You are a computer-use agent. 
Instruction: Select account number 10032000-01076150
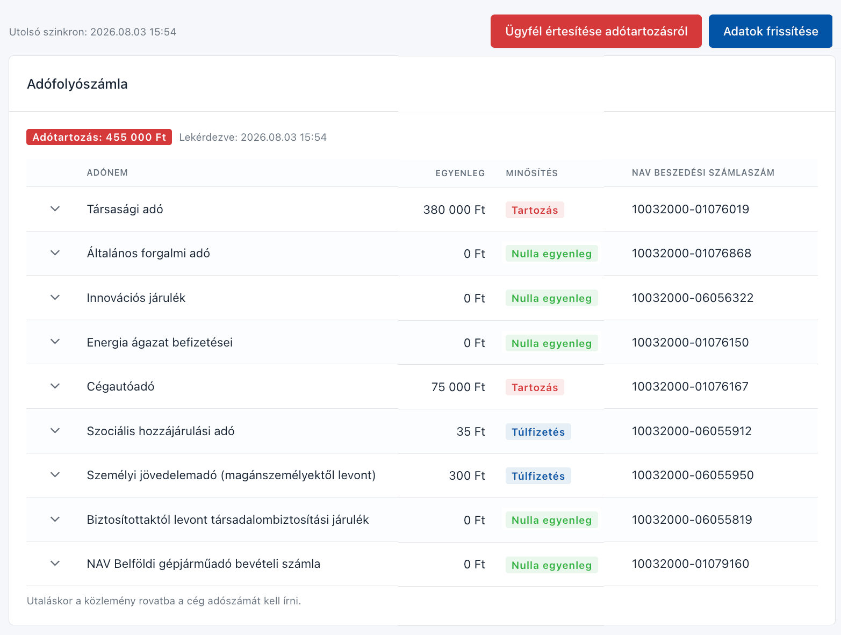pos(691,343)
